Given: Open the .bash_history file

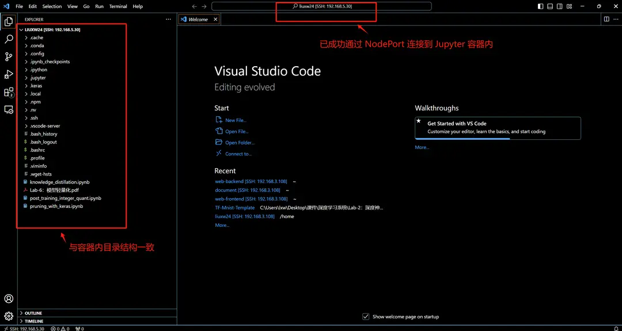Looking at the screenshot, I should [44, 134].
